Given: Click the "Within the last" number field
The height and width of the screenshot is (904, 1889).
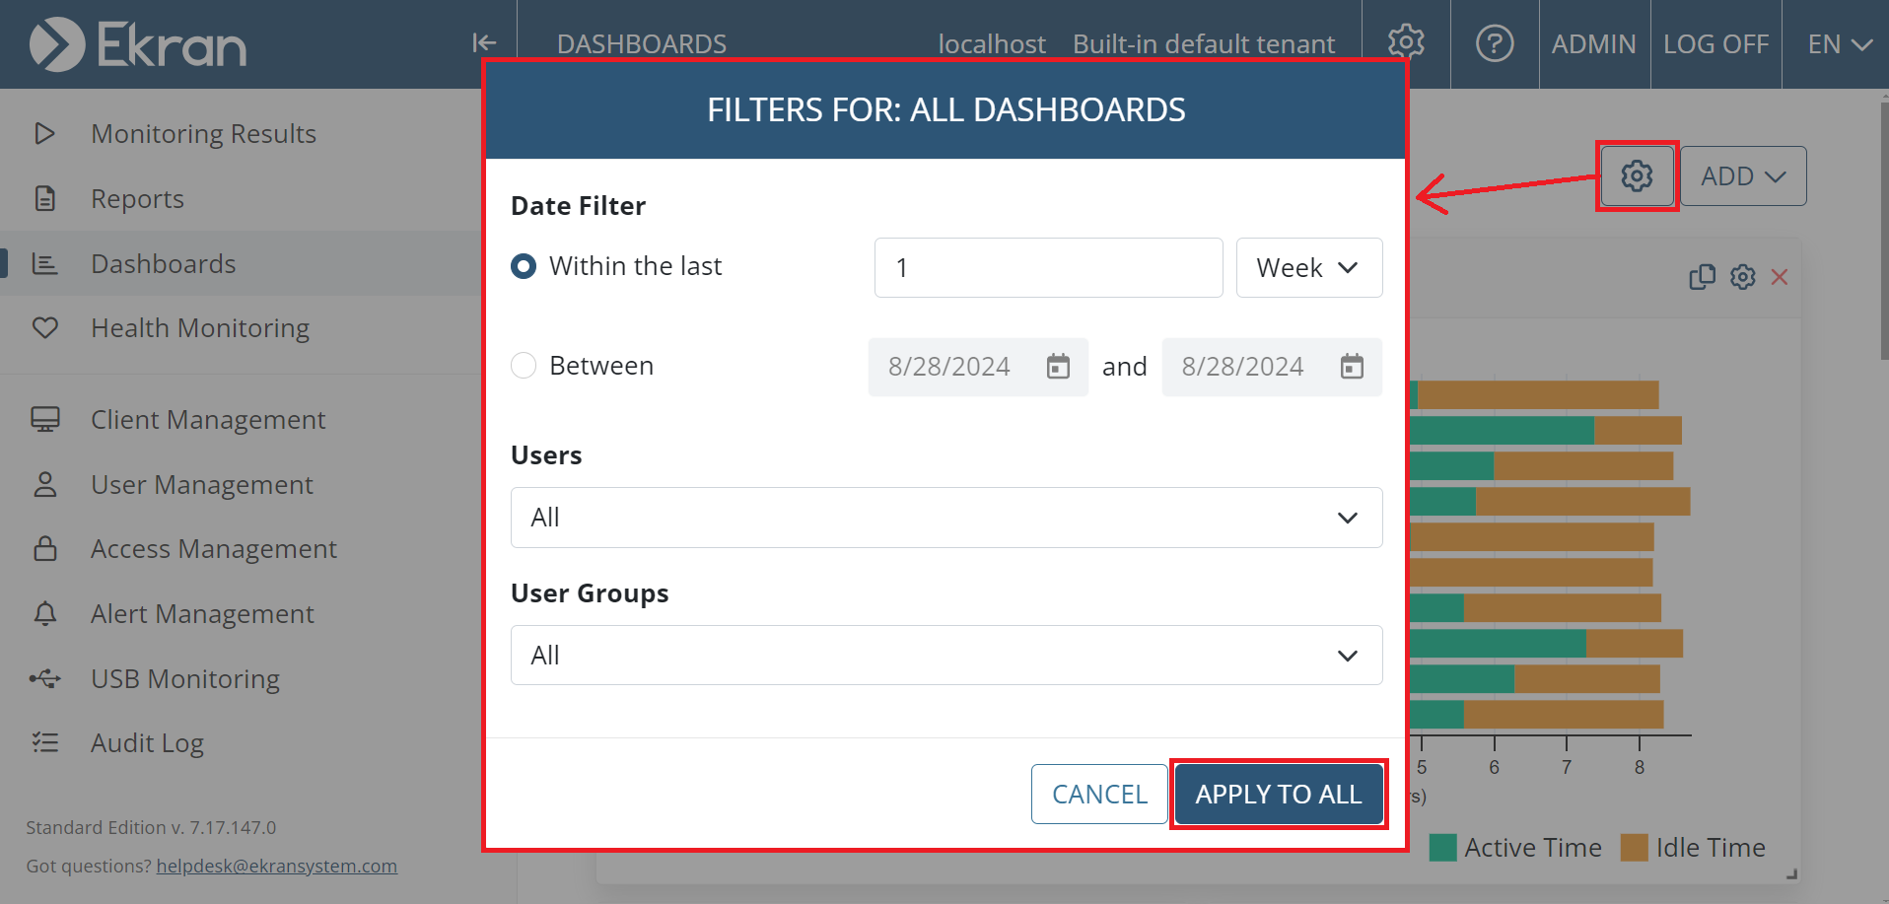Looking at the screenshot, I should point(1047,267).
